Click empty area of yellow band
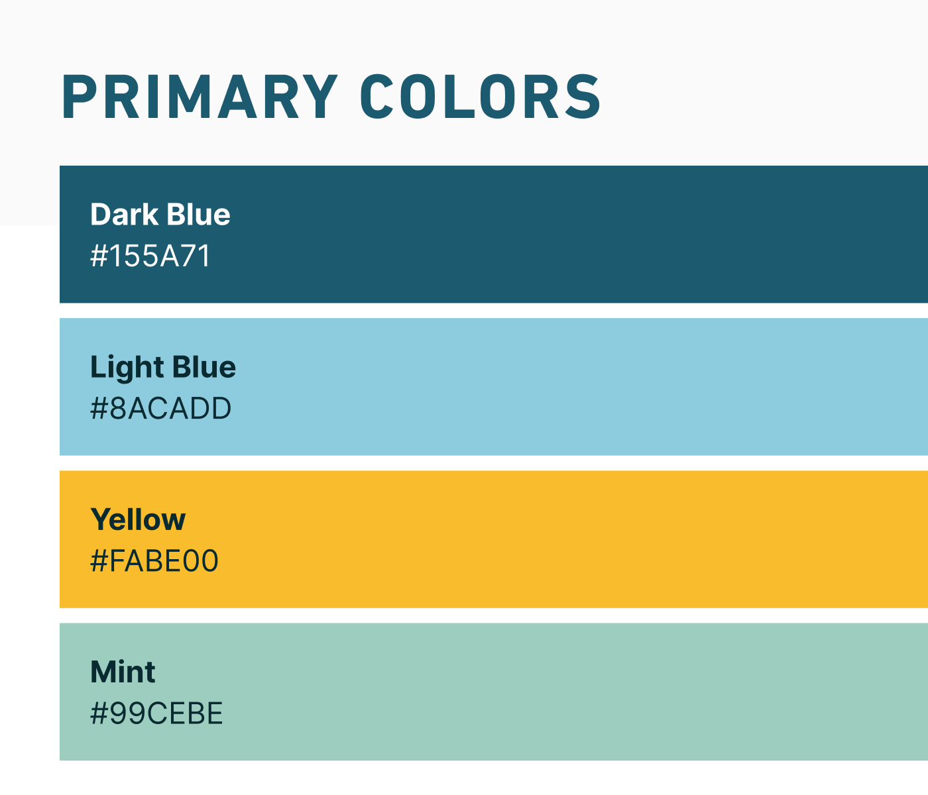The height and width of the screenshot is (795, 928). pyautogui.click(x=563, y=539)
